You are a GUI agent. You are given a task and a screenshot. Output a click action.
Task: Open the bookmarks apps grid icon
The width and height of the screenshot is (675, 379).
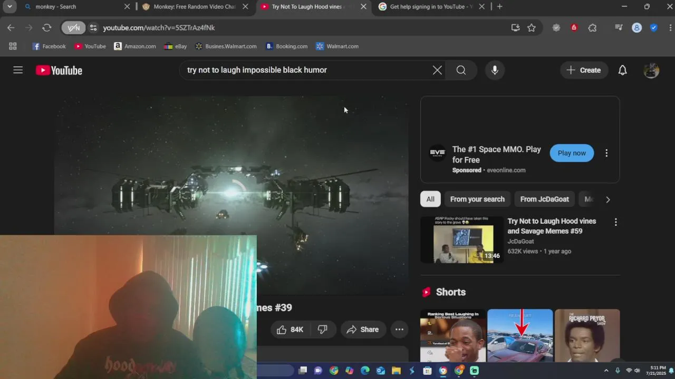(x=13, y=46)
